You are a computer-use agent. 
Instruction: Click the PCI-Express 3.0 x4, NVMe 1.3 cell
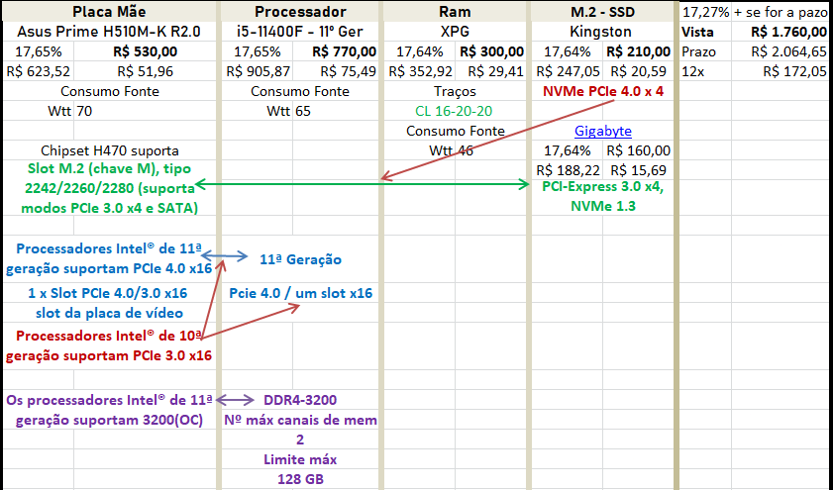tap(603, 196)
